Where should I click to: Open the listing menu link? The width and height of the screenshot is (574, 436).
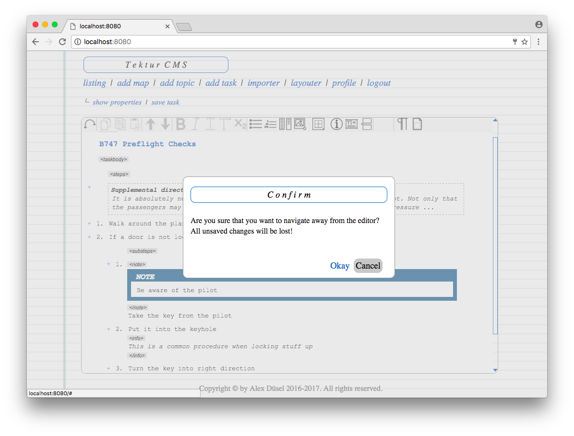pyautogui.click(x=95, y=83)
